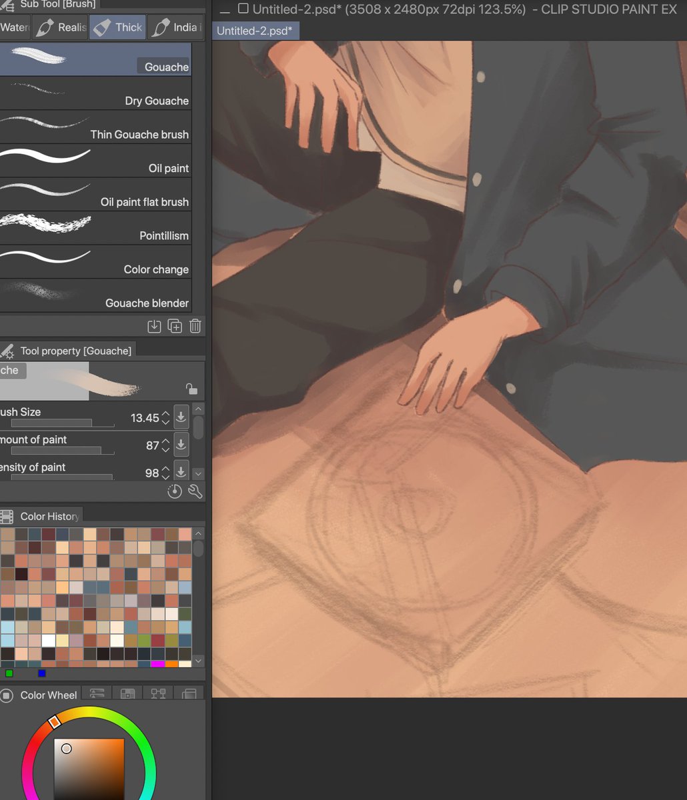Click the Density of paint value 98
The height and width of the screenshot is (800, 687).
click(x=153, y=473)
